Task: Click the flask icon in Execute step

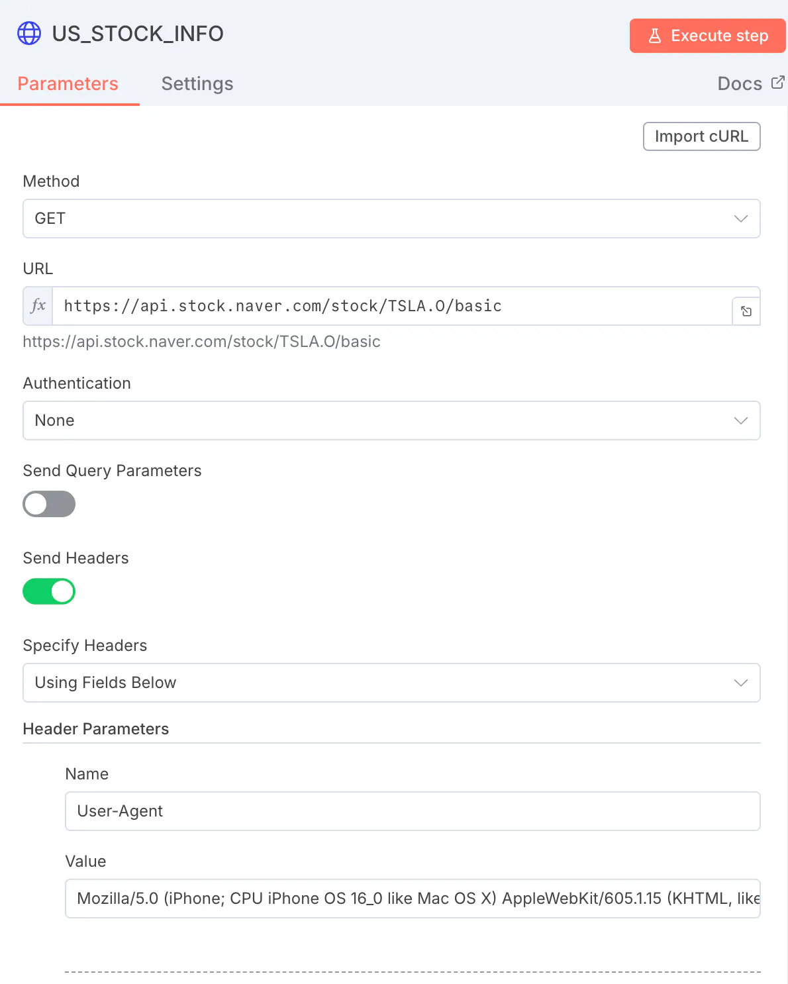Action: 655,36
